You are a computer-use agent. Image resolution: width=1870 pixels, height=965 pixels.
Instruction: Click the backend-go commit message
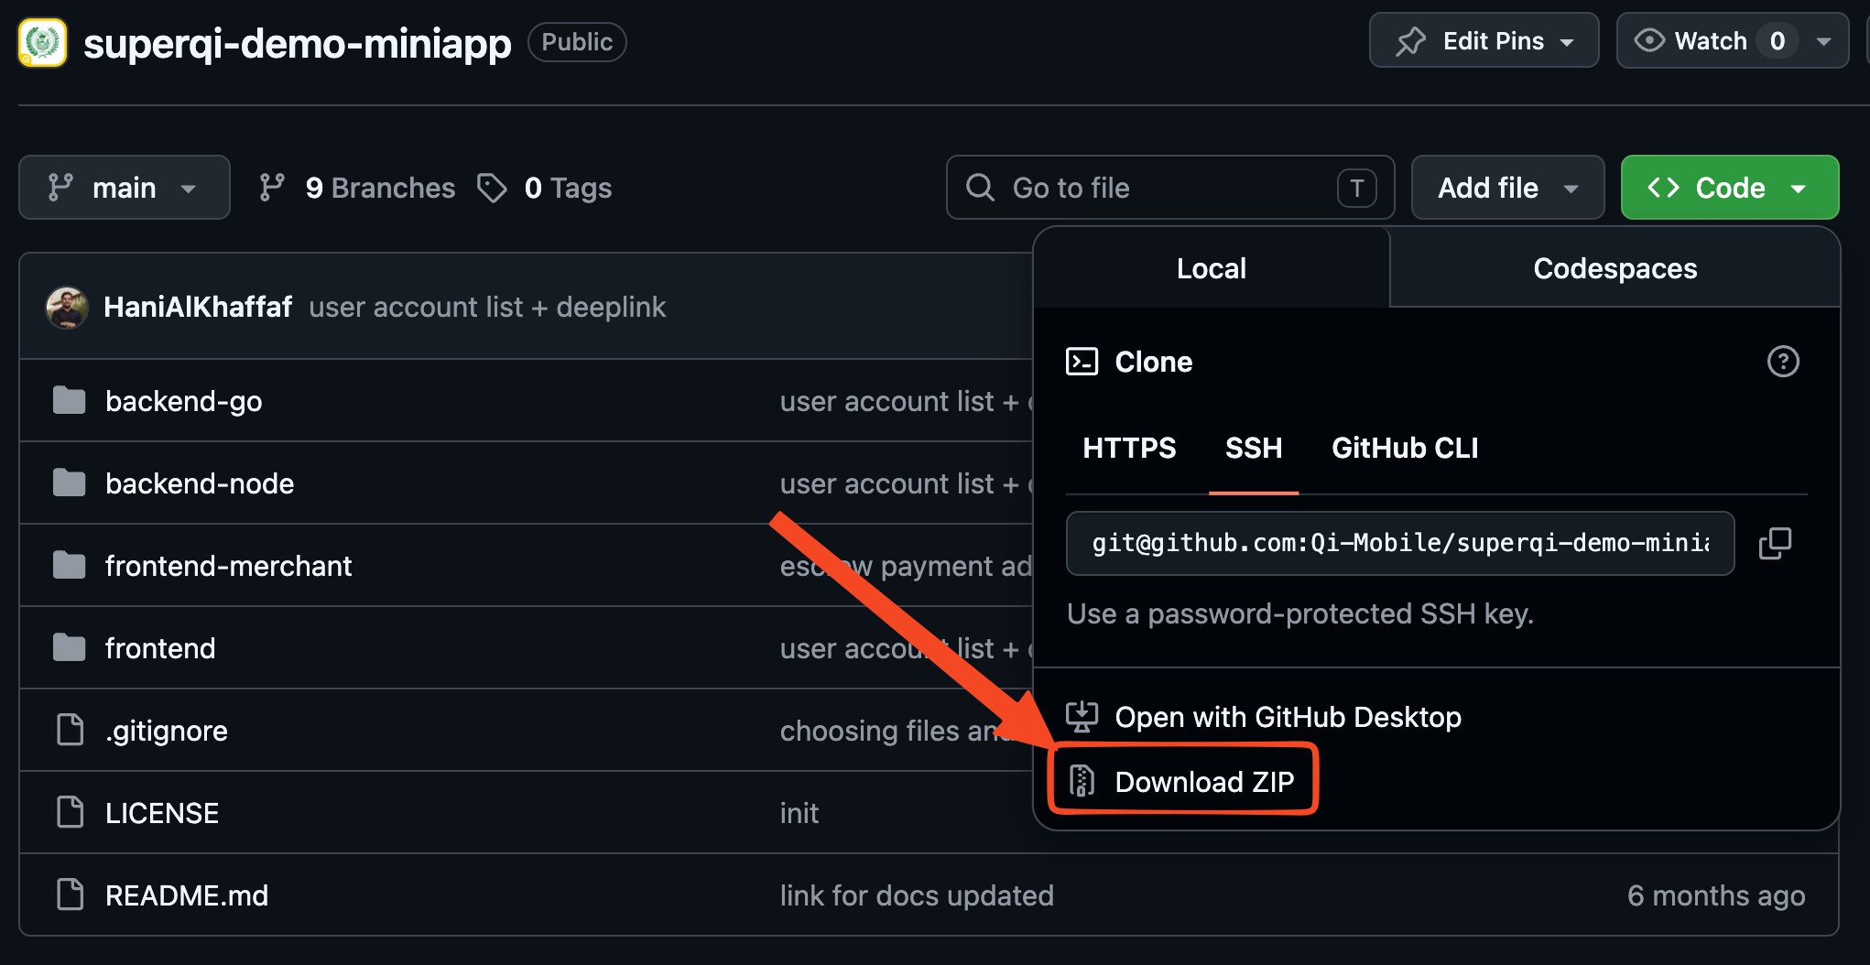(907, 401)
